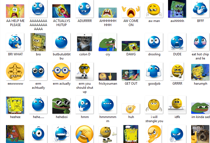This screenshot has width=210, height=143.
Task: Select the screaming blue emoji above 'AAAAAAAAAAAAAAAAAAAA'
Action: [x=38, y=9]
